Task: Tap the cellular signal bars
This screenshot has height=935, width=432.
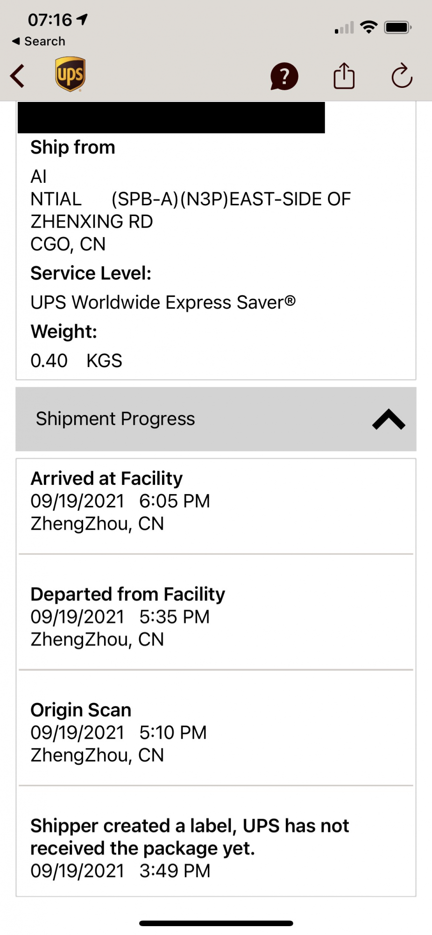Action: 344,28
